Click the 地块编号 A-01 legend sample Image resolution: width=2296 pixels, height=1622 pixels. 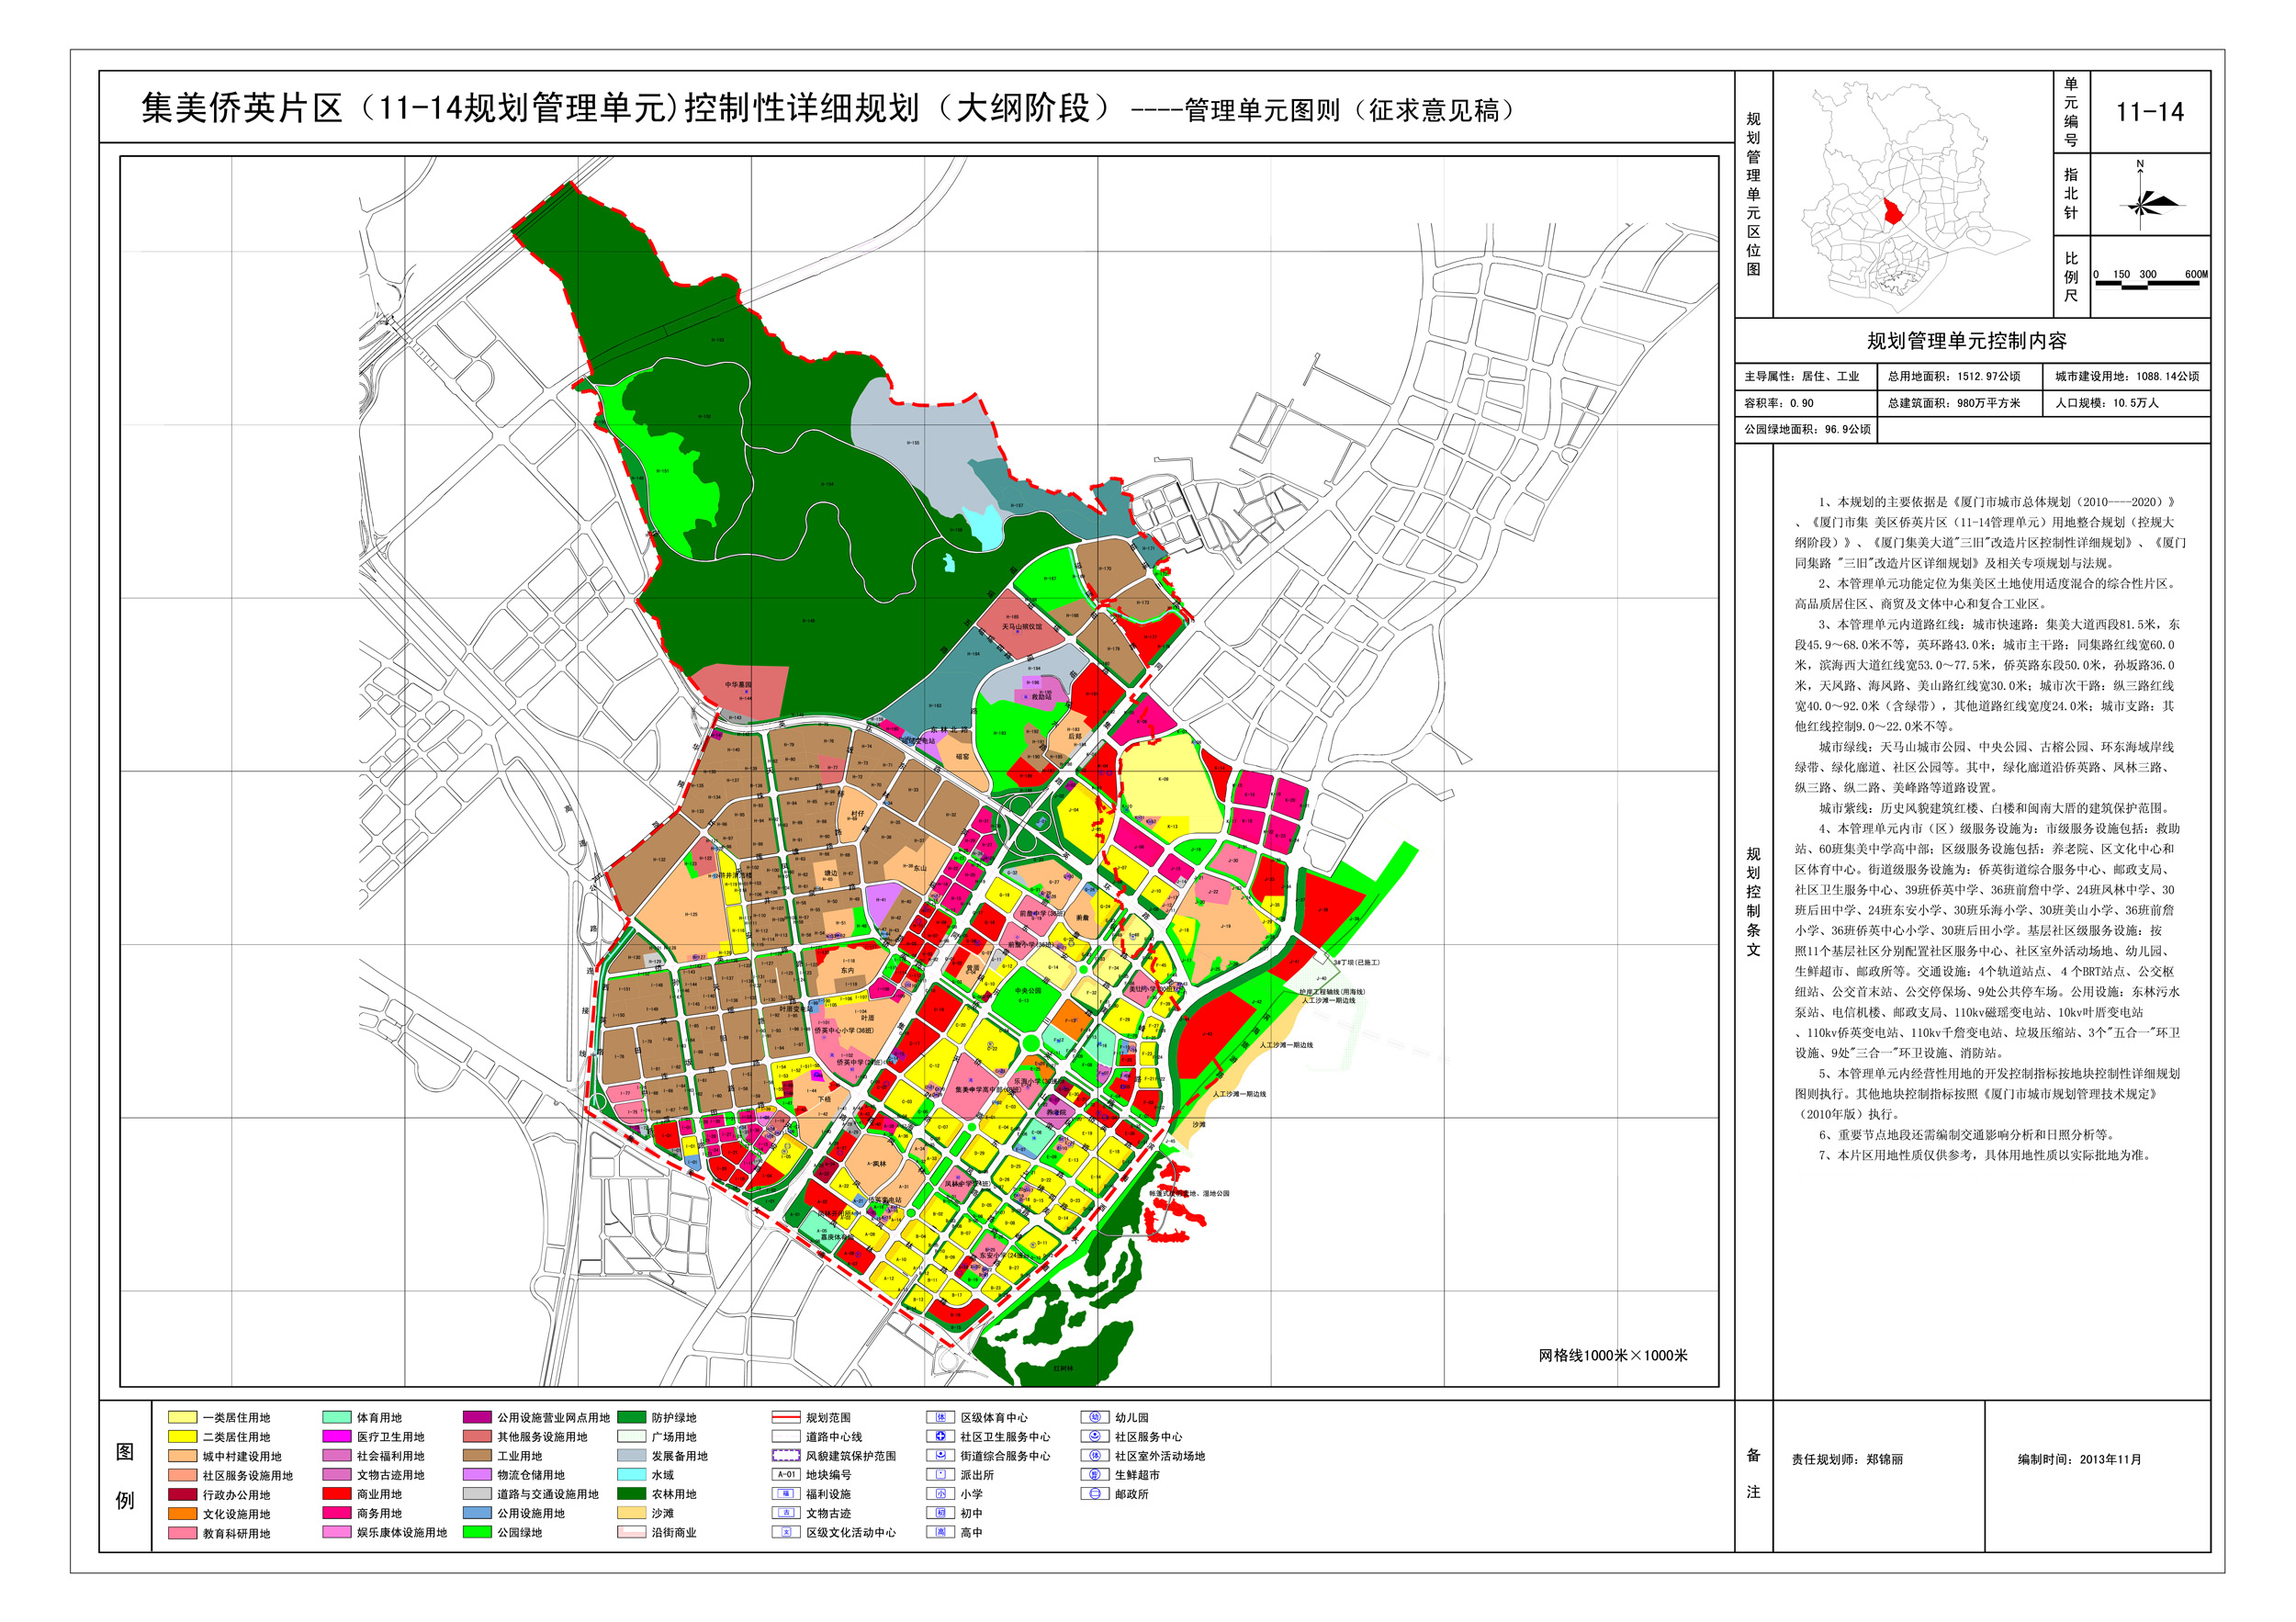(786, 1475)
